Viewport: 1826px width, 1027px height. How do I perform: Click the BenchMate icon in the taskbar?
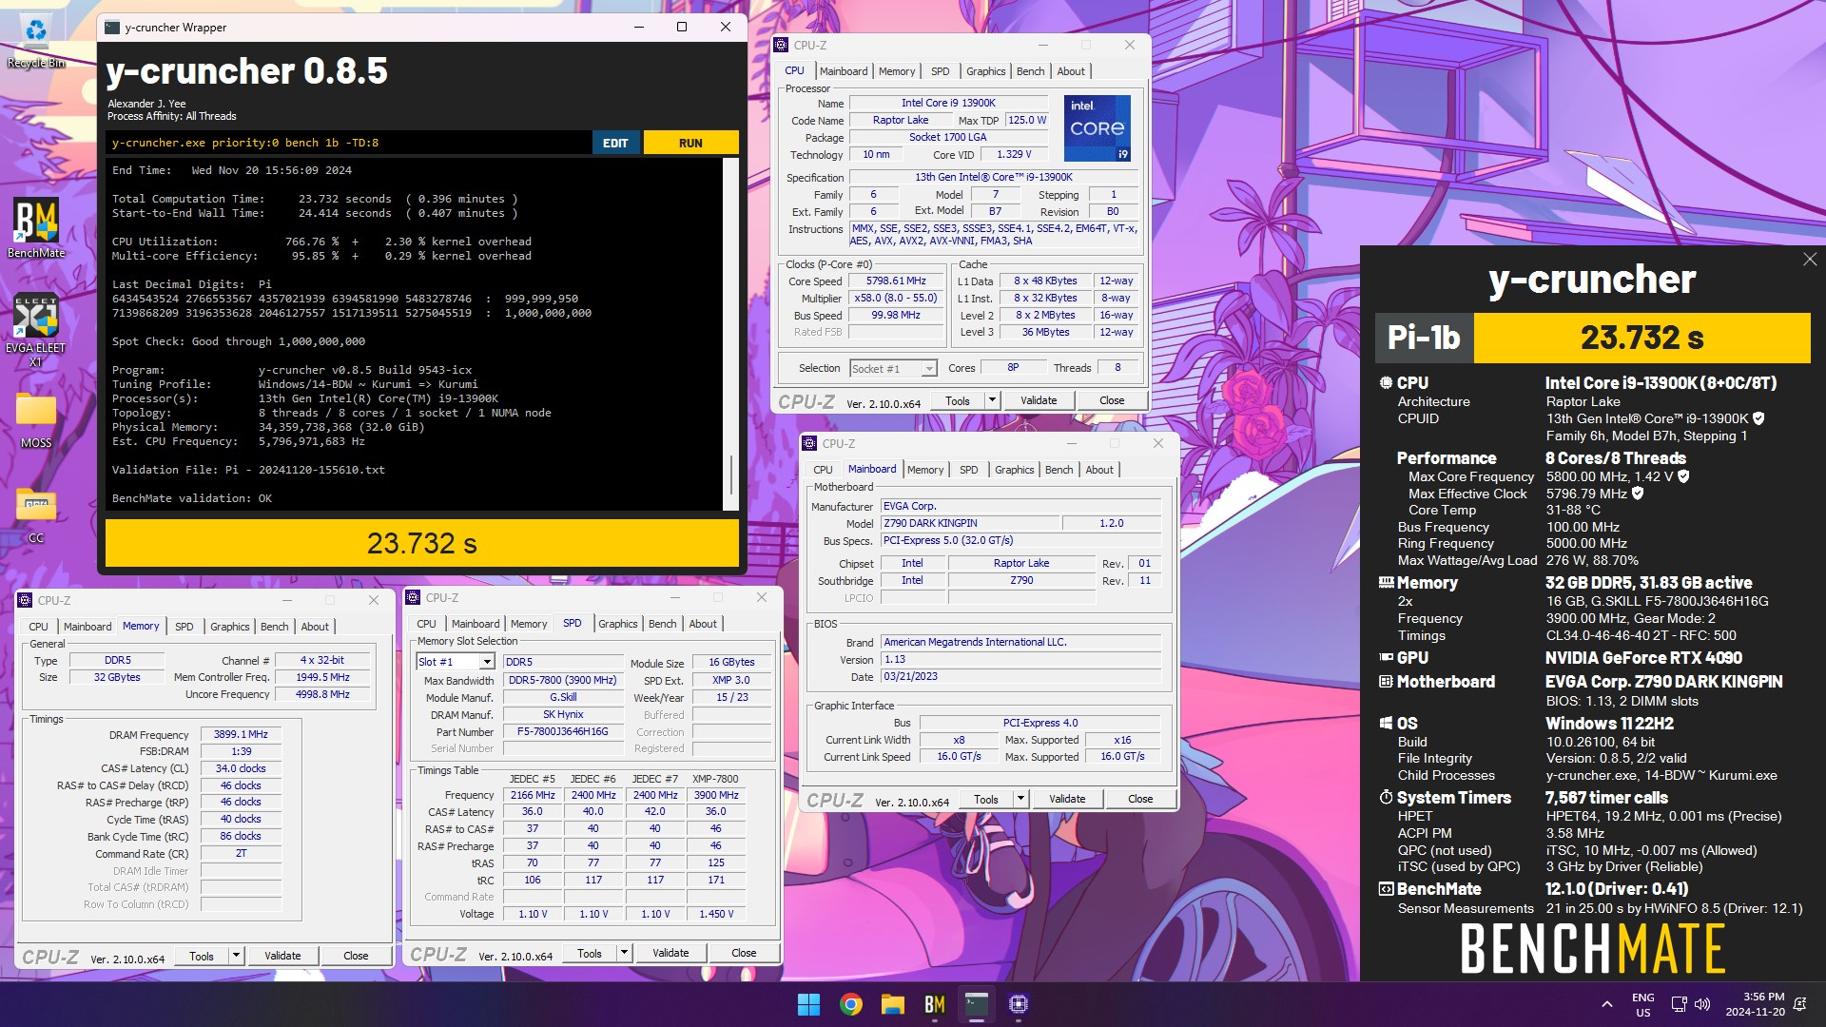[935, 1004]
